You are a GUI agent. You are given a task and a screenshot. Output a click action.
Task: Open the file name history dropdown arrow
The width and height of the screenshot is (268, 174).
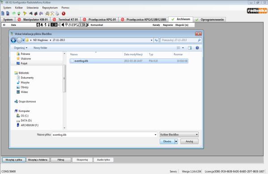[155, 135]
